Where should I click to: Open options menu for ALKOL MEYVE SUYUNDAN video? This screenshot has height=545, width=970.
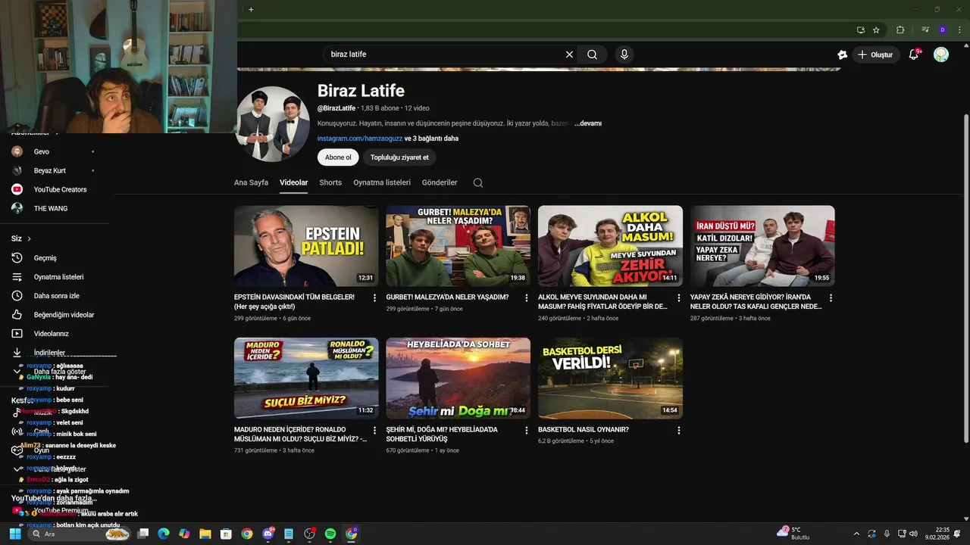(678, 298)
